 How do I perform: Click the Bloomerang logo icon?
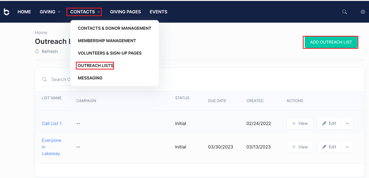click(6, 12)
